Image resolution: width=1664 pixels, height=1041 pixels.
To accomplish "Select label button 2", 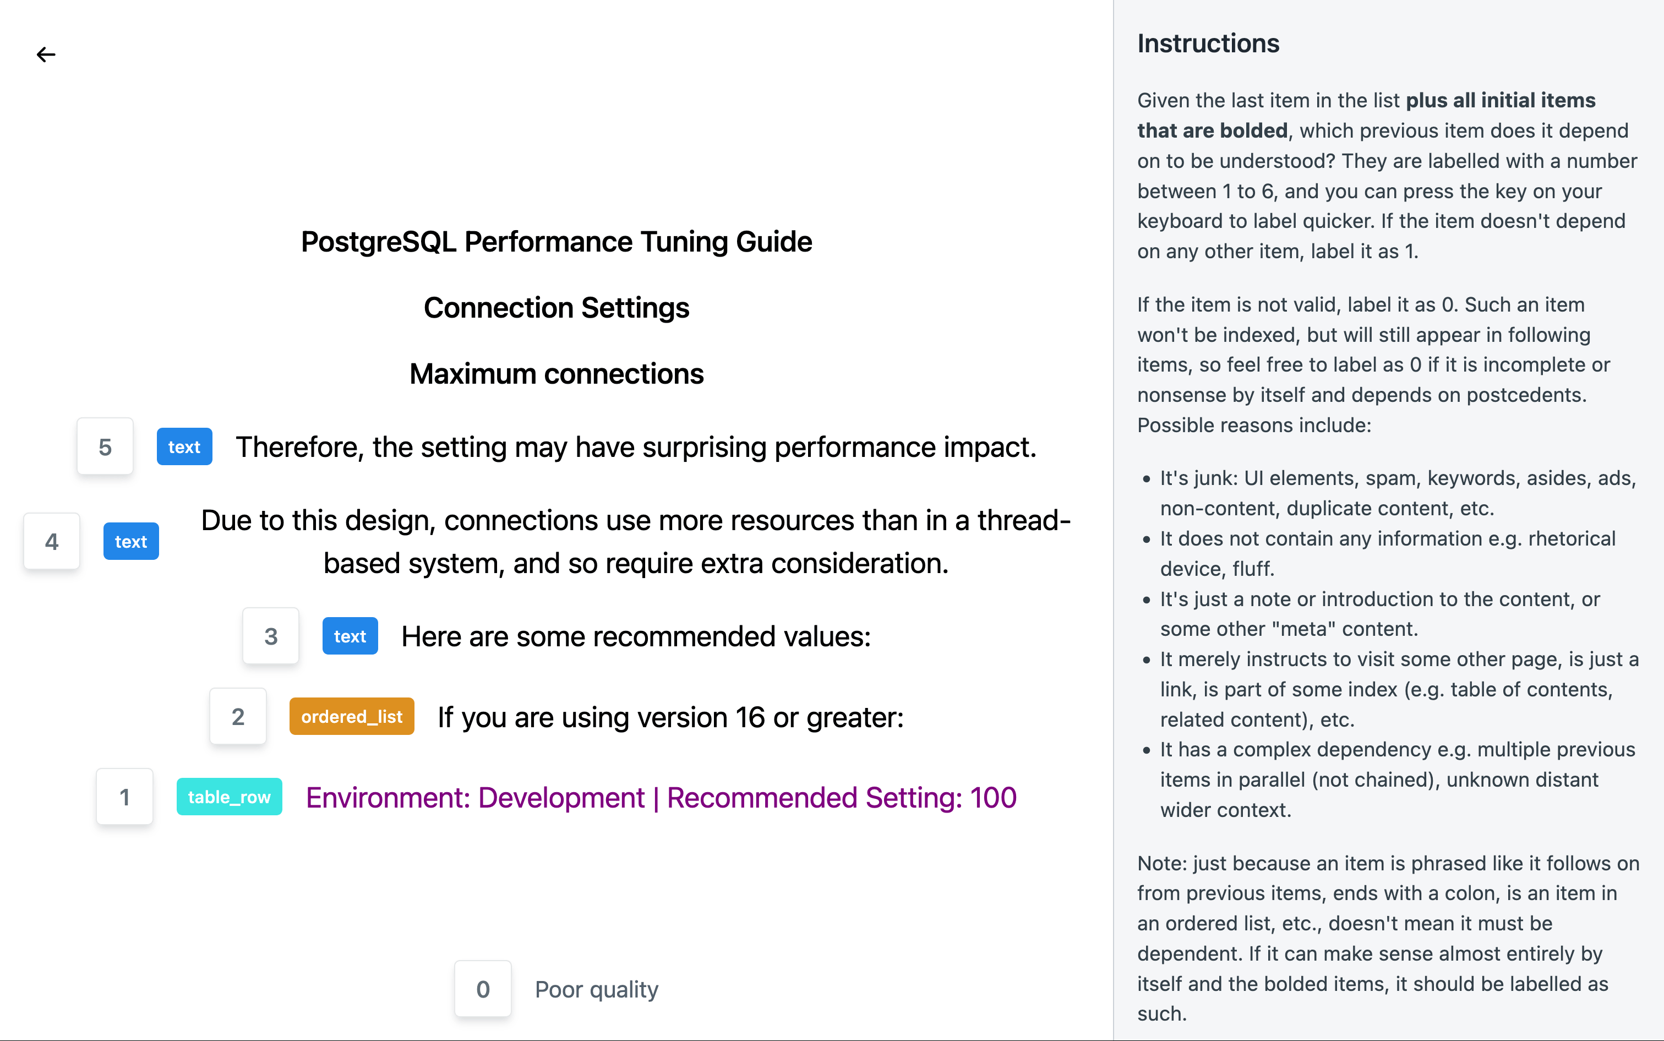I will click(237, 717).
